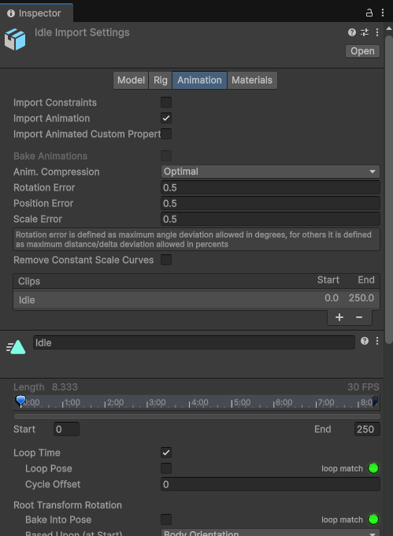393x536 pixels.
Task: Click the 30 FPS label
Action: coord(363,387)
